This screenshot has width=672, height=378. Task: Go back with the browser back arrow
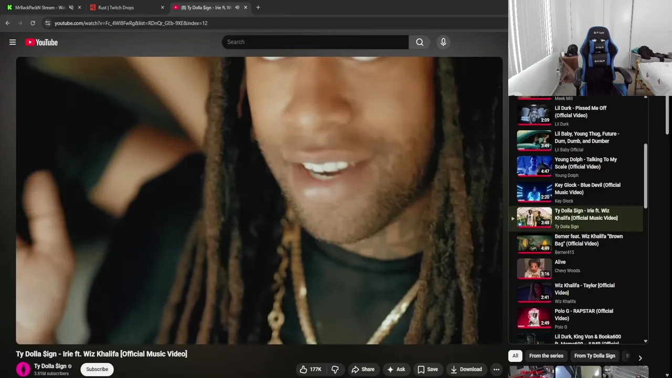point(7,23)
